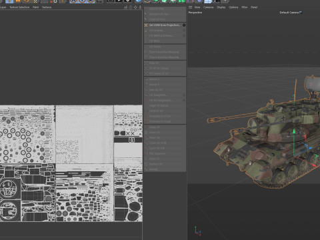Open the Panel menu
Image resolution: width=320 pixels, height=240 pixels.
coord(254,7)
